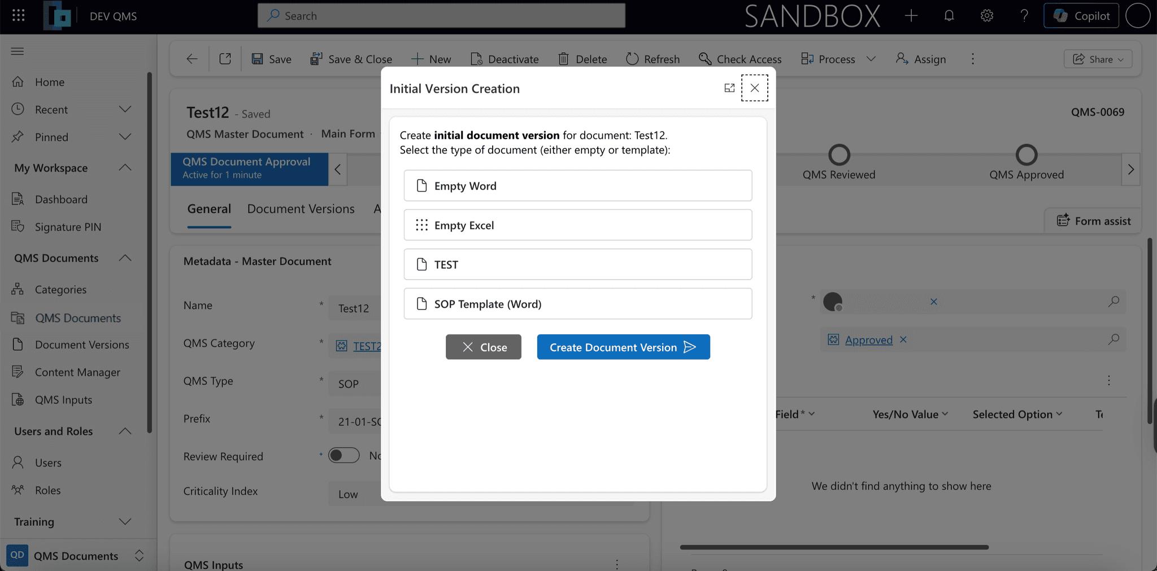Image resolution: width=1157 pixels, height=571 pixels.
Task: Expand the Process dropdown chevron
Action: click(871, 59)
